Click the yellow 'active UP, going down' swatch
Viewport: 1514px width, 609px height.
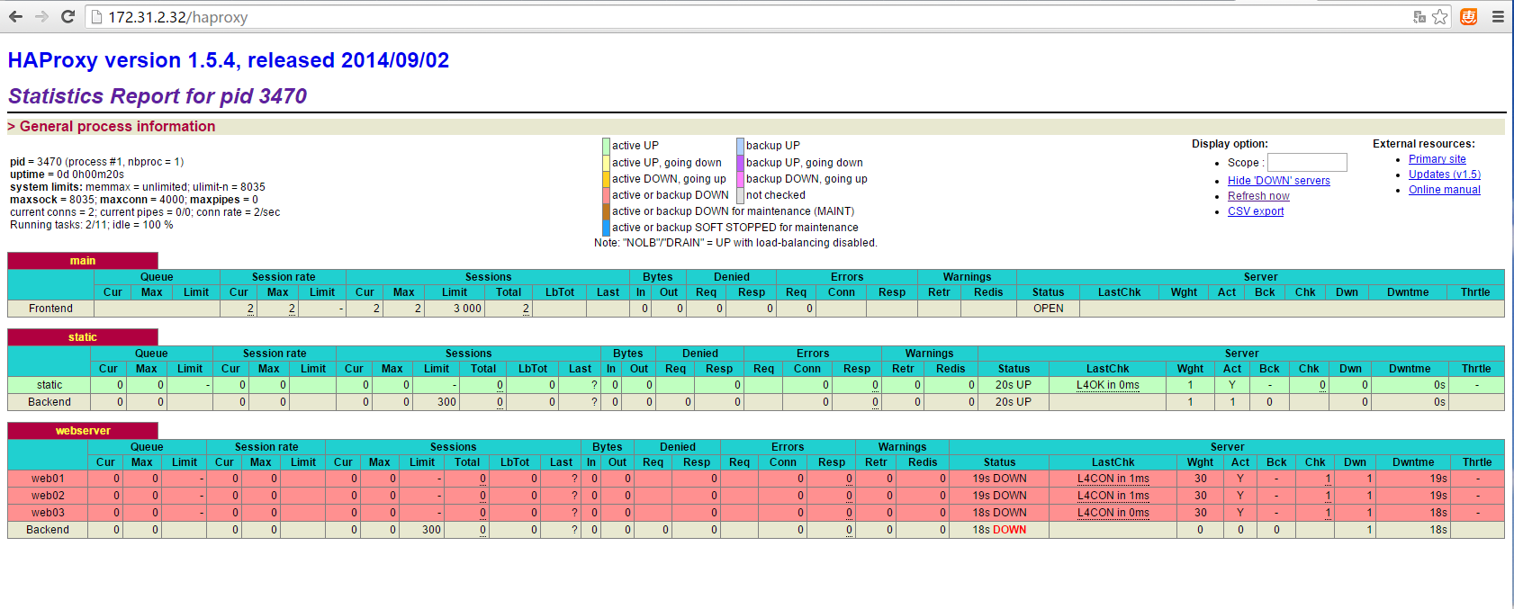click(606, 163)
